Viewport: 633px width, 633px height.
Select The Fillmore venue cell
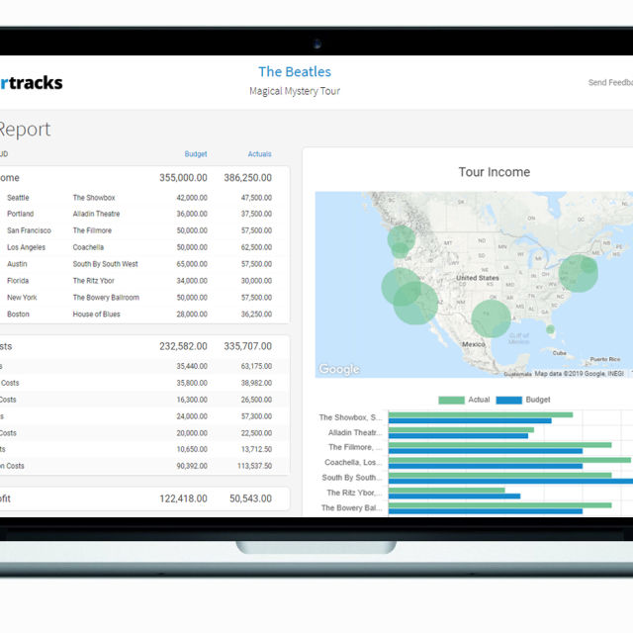click(92, 230)
